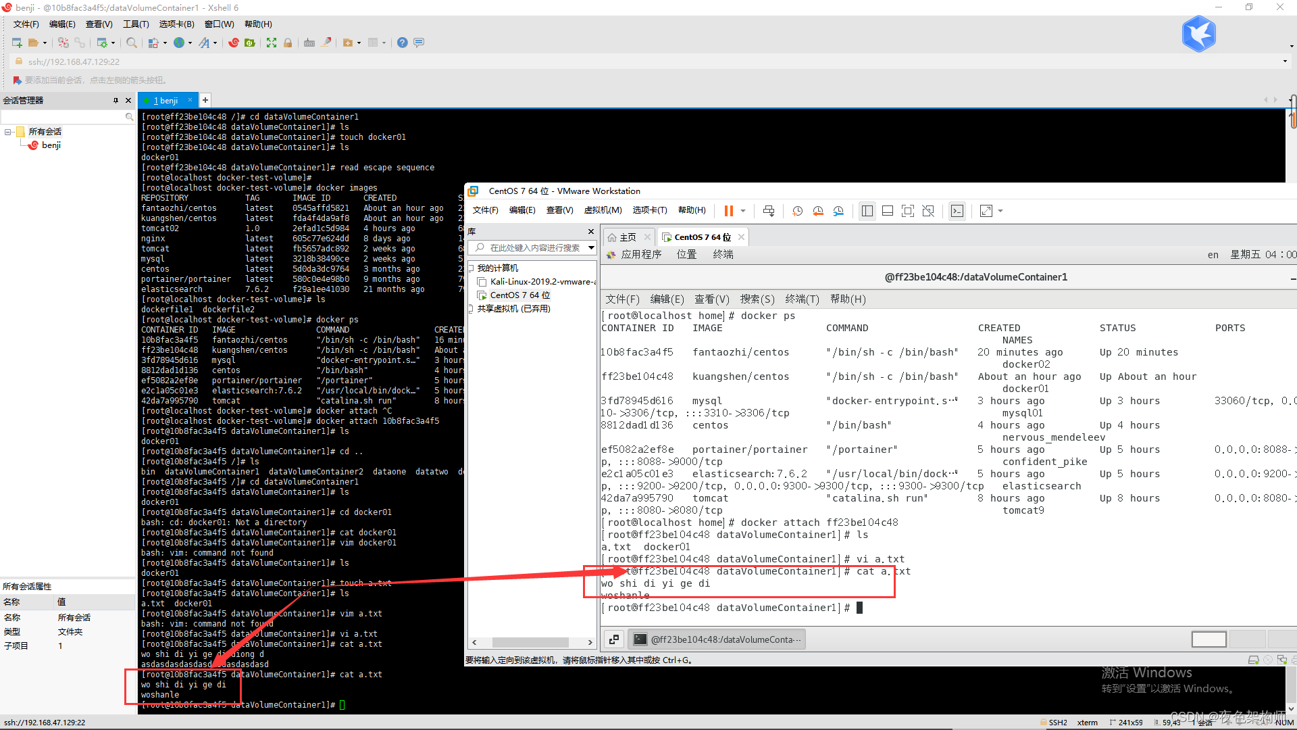
Task: Click VMware send Ctrl+Alt+Del icon
Action: point(769,211)
